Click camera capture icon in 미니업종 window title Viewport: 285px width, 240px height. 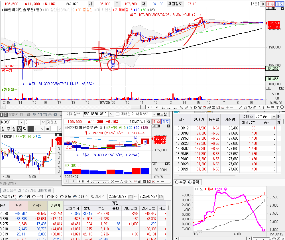click(50, 115)
